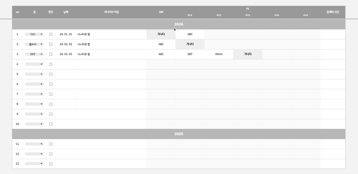Select the '플레이 시간' column header

click(333, 12)
